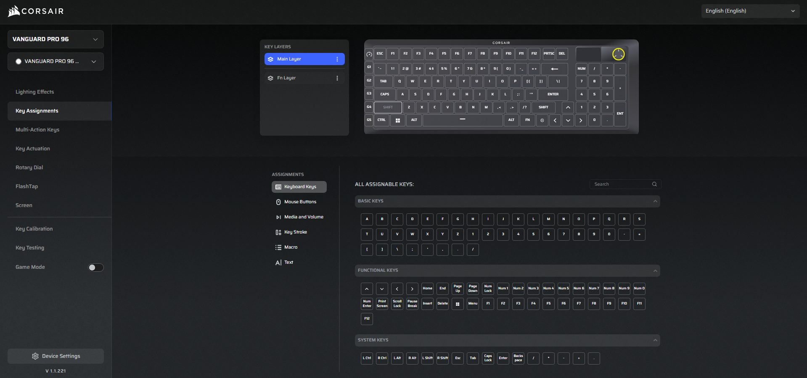Select Key Assignments in sidebar
The height and width of the screenshot is (378, 807).
[x=59, y=111]
